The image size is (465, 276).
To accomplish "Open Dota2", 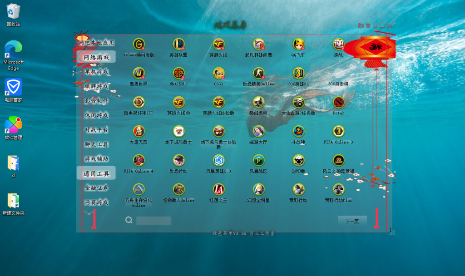I will (338, 103).
